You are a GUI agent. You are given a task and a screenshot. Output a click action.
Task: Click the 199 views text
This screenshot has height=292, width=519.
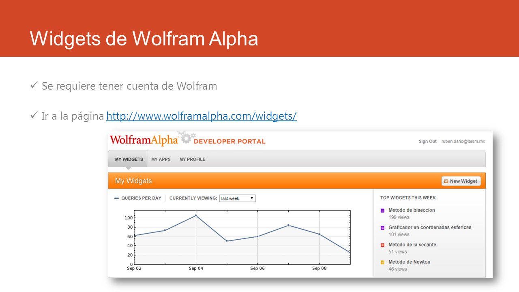(x=399, y=217)
